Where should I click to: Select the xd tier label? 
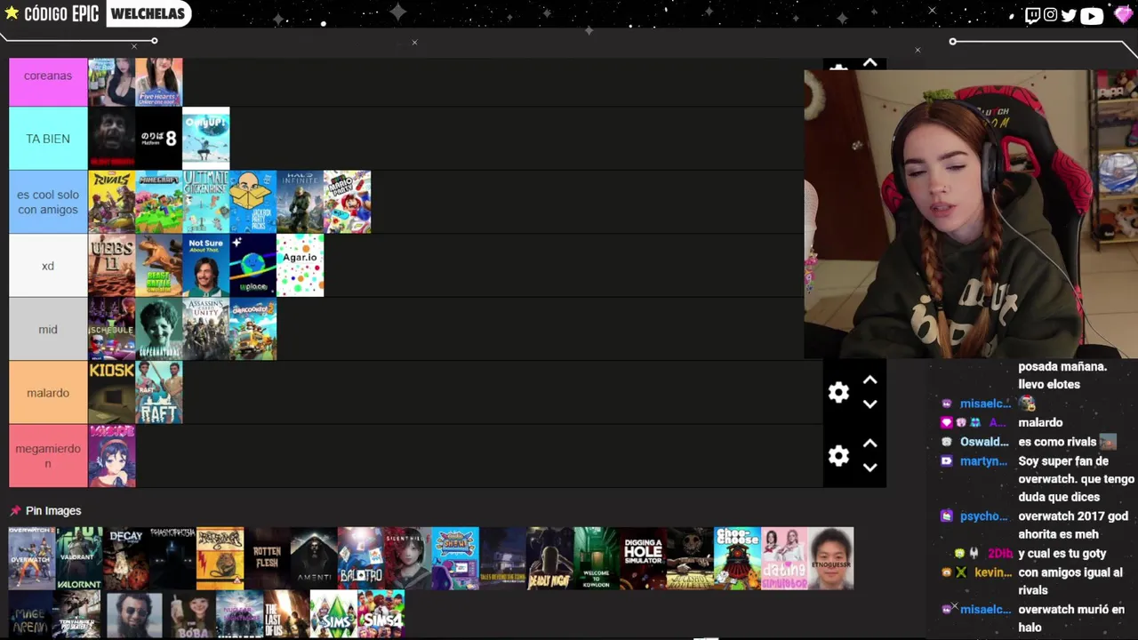(48, 266)
